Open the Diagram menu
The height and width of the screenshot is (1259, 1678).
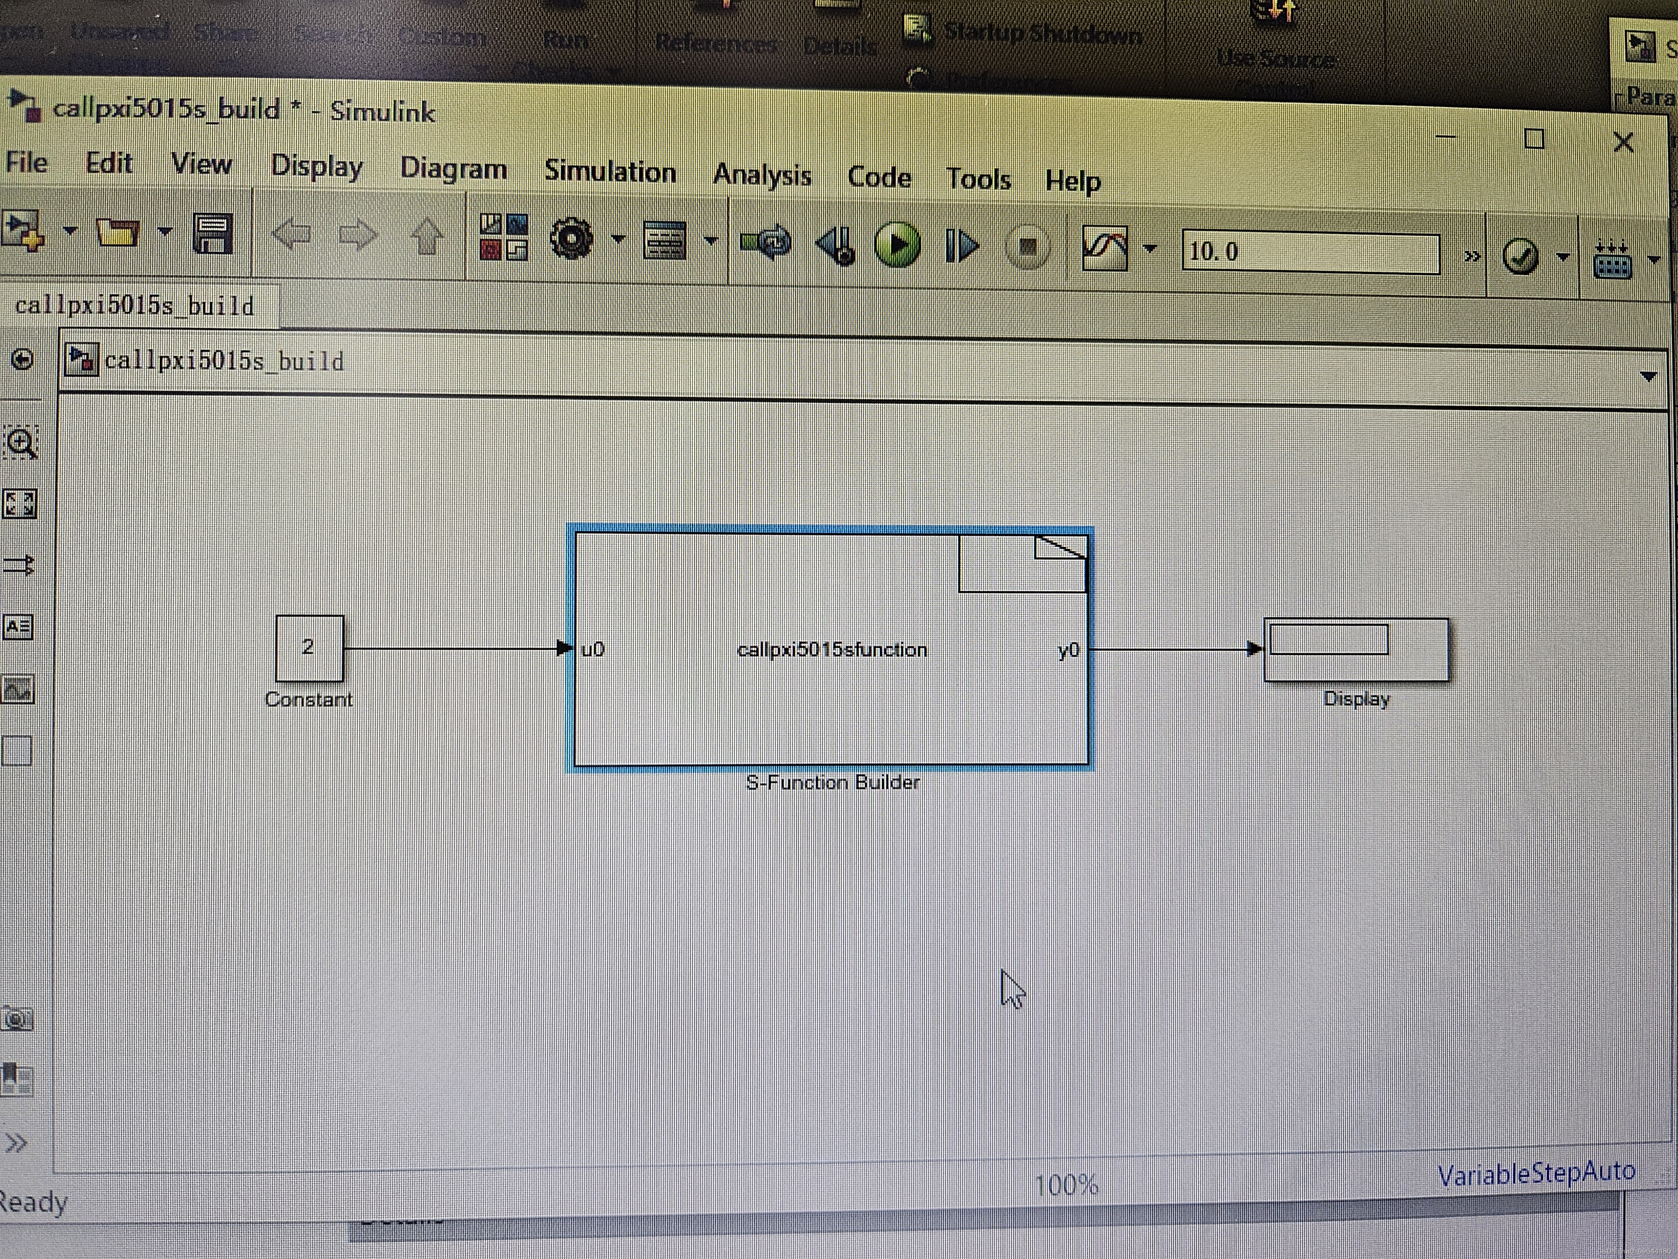(453, 168)
